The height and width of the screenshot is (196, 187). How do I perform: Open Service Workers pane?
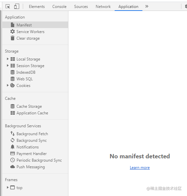tap(30, 32)
